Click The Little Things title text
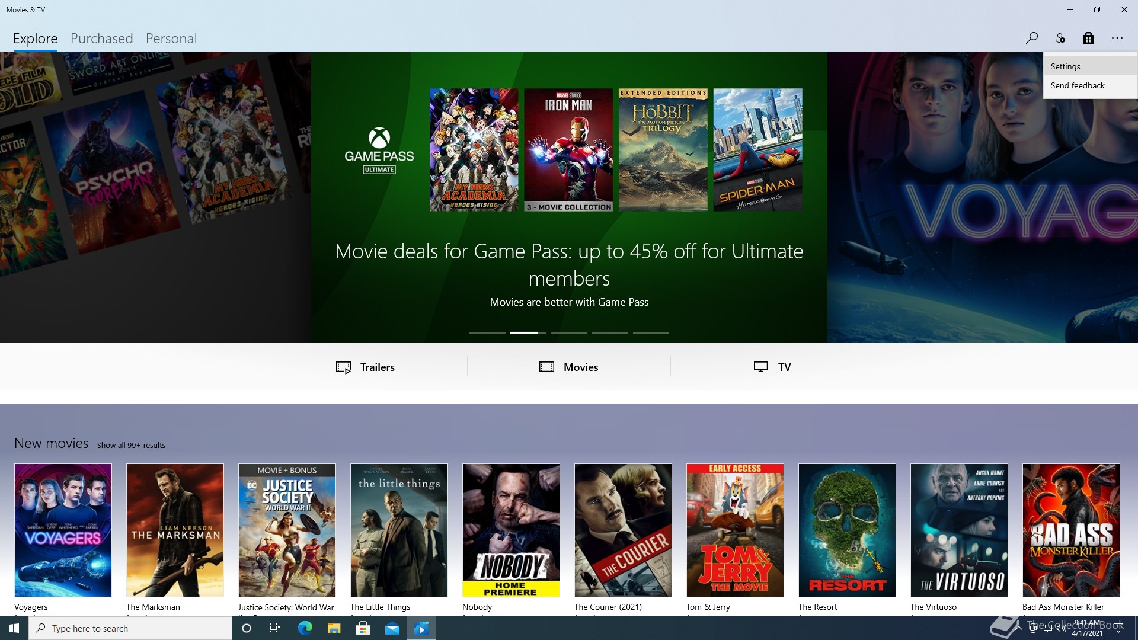 point(380,607)
